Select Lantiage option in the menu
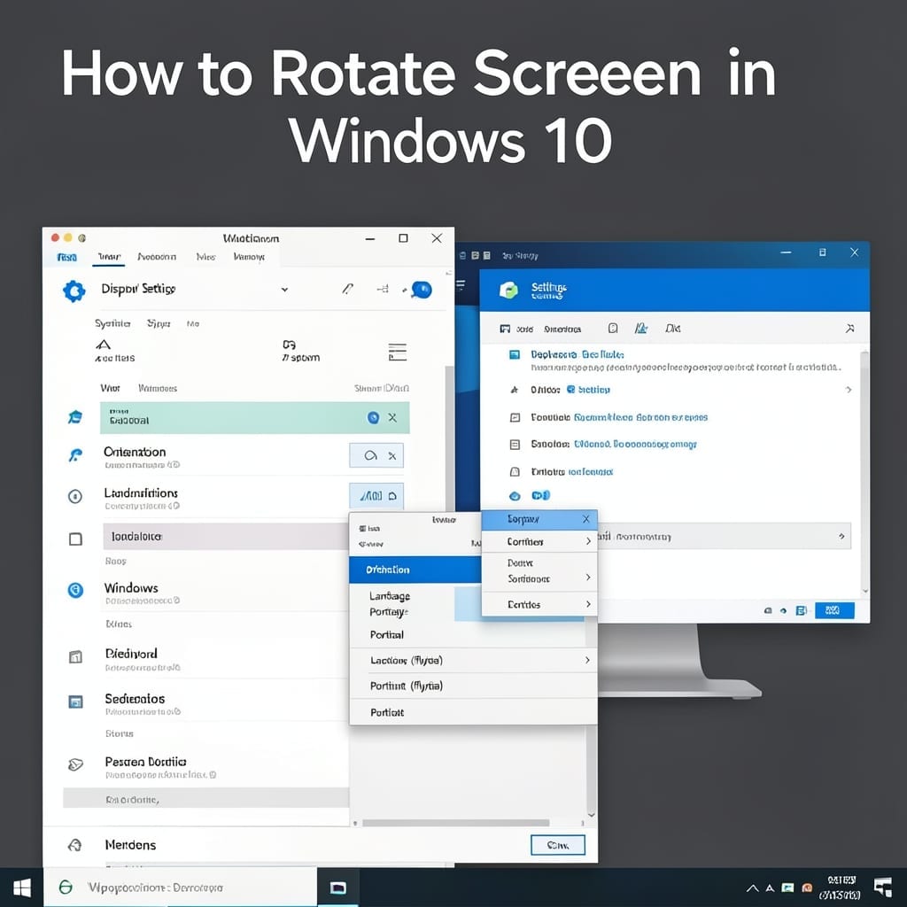The width and height of the screenshot is (907, 907). tap(390, 596)
